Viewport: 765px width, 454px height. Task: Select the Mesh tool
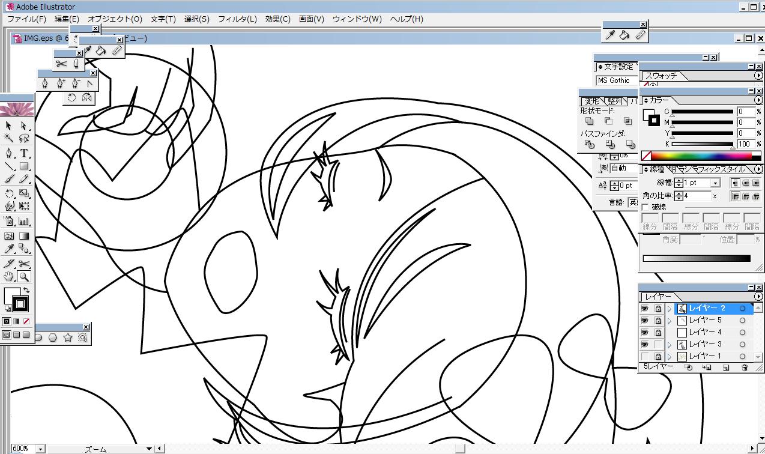(x=9, y=236)
